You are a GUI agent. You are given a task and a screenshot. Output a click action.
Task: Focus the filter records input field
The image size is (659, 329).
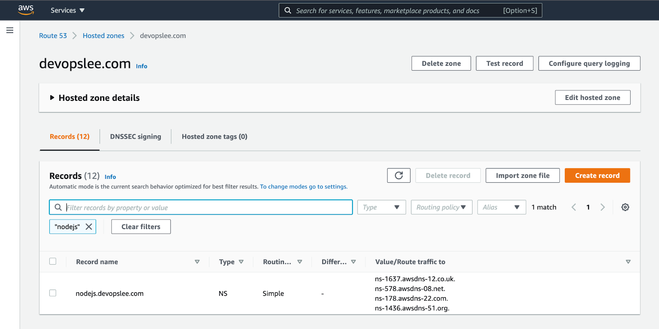(201, 207)
